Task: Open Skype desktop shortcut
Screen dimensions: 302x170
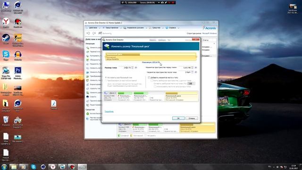Action: [6, 56]
